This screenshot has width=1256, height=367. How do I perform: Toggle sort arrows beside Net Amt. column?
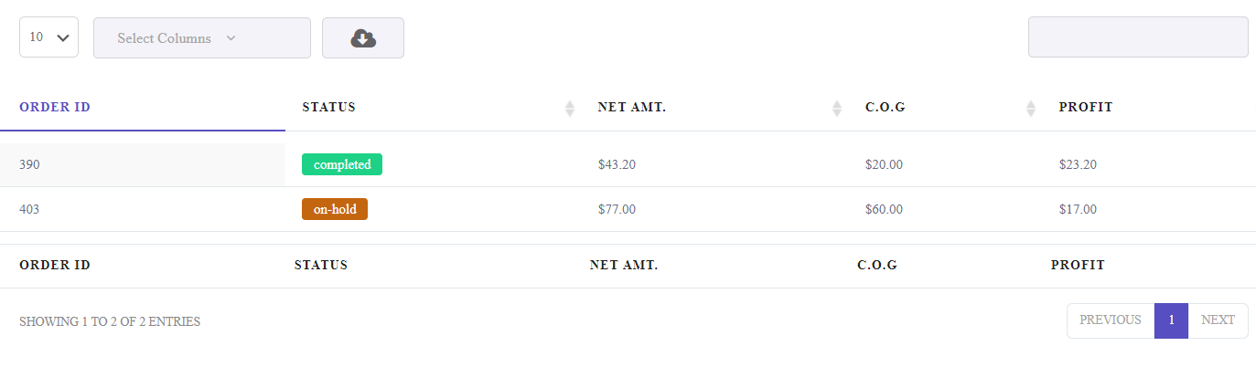click(836, 108)
